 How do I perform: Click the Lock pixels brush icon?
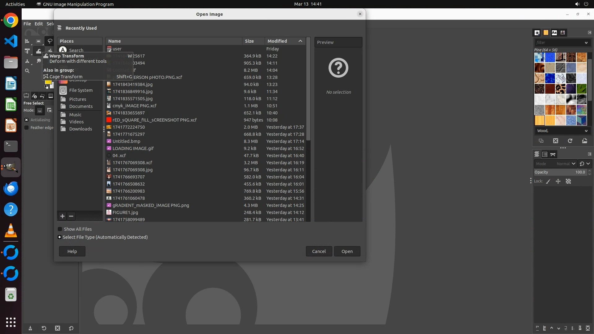click(x=548, y=182)
